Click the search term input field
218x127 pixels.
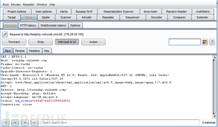coord(120,123)
